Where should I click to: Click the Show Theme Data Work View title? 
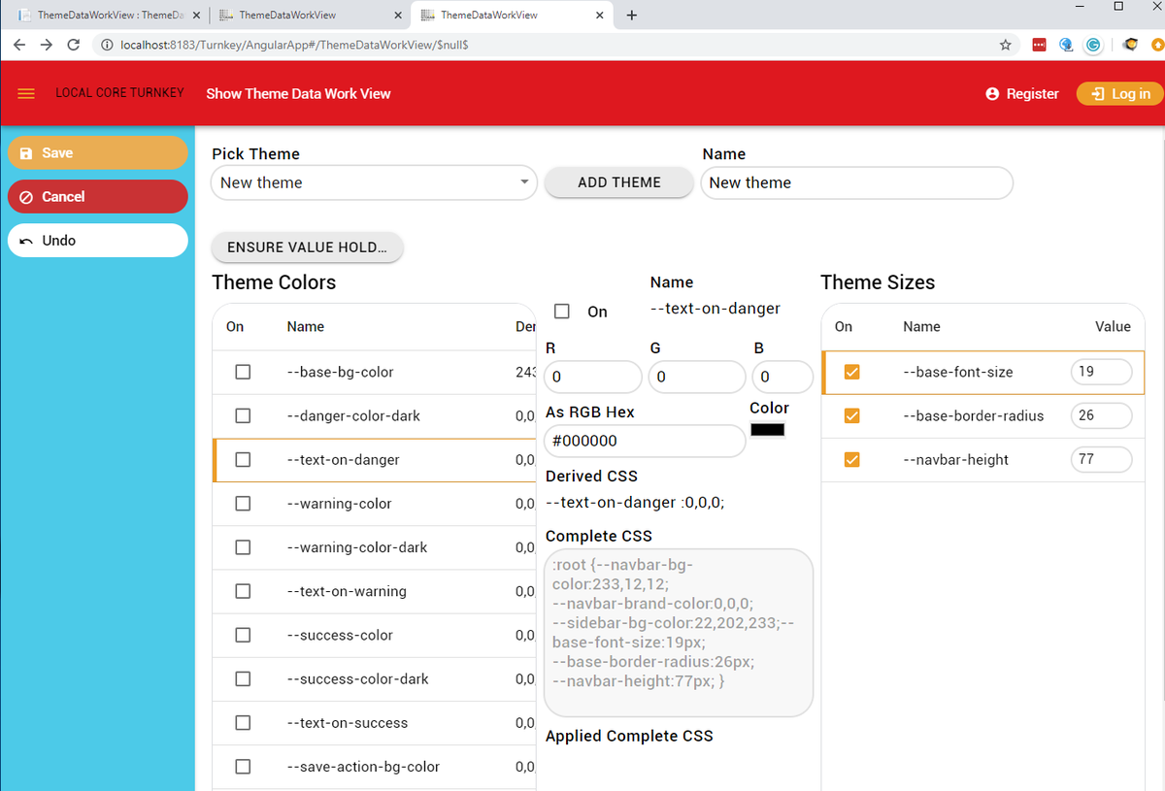click(x=298, y=94)
